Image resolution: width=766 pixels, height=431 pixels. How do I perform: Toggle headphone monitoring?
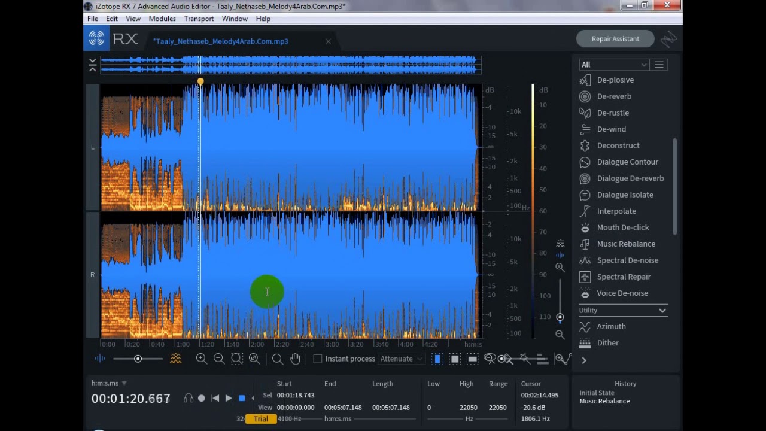point(189,398)
